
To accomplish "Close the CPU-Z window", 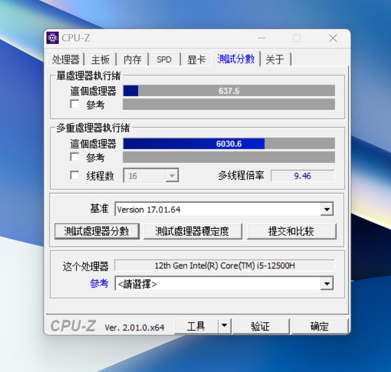I will click(333, 38).
